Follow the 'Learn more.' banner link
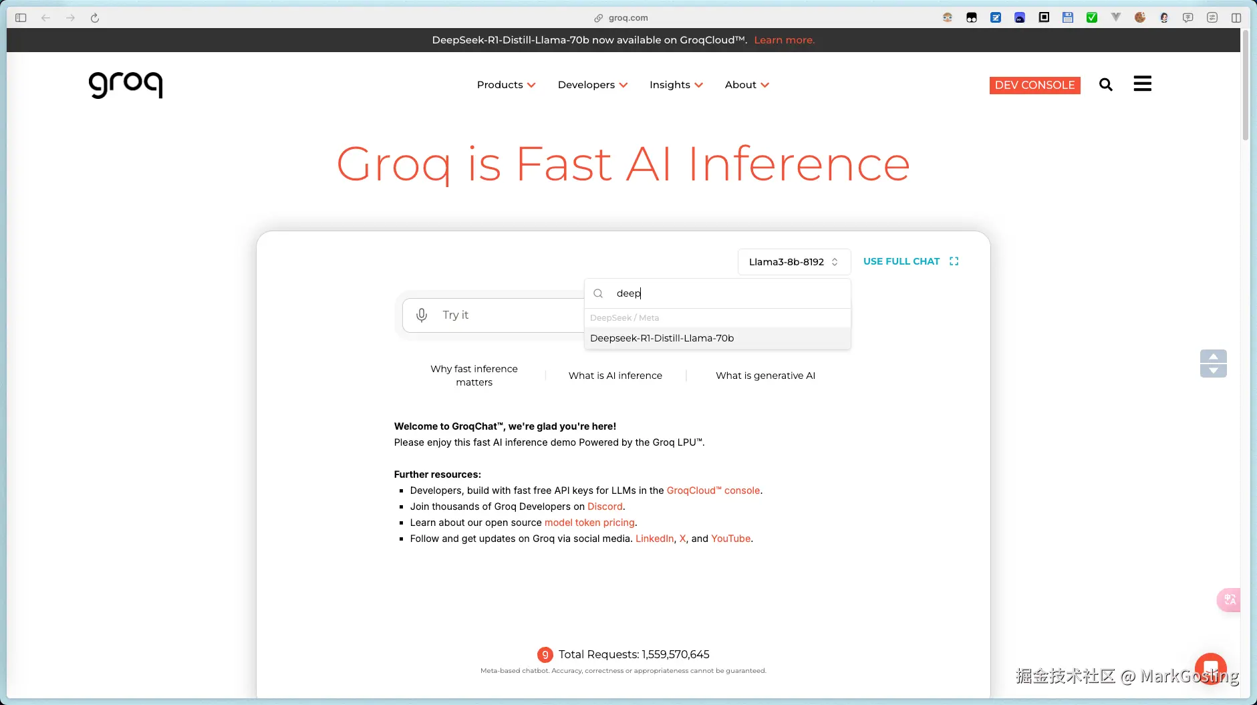Viewport: 1257px width, 705px height. point(785,40)
